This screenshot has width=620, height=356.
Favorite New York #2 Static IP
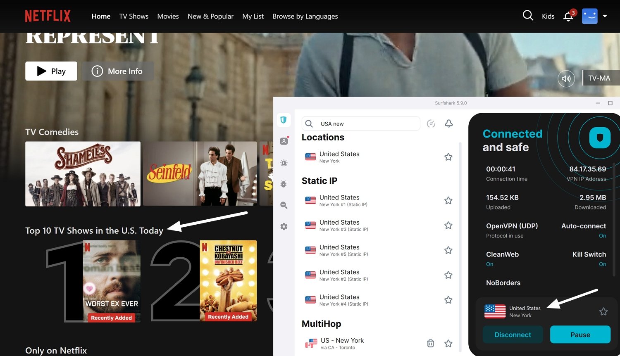coord(448,275)
